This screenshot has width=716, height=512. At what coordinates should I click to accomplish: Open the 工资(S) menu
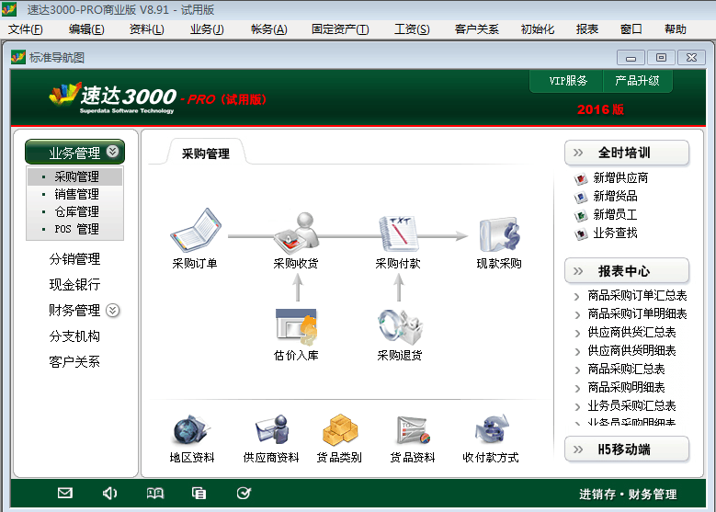point(412,29)
